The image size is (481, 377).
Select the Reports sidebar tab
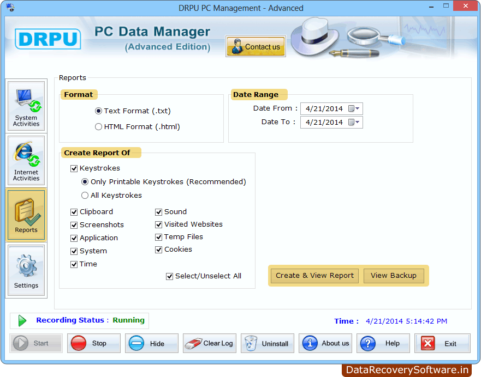[26, 215]
